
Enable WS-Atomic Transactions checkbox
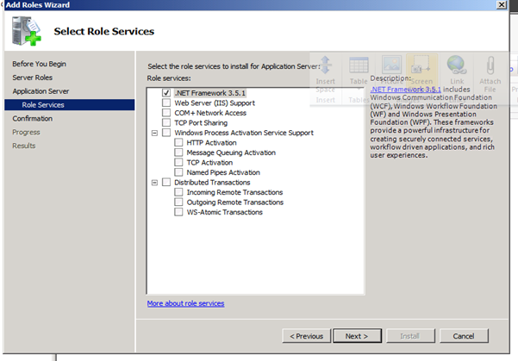point(178,212)
